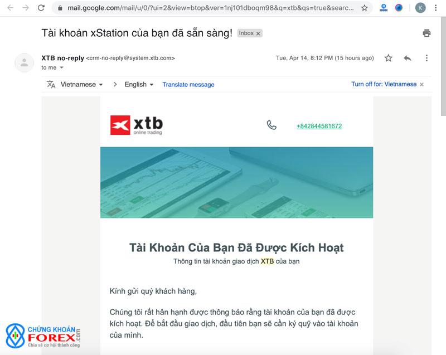Dismiss the translation bar with the X
The height and width of the screenshot is (355, 446).
(421, 84)
